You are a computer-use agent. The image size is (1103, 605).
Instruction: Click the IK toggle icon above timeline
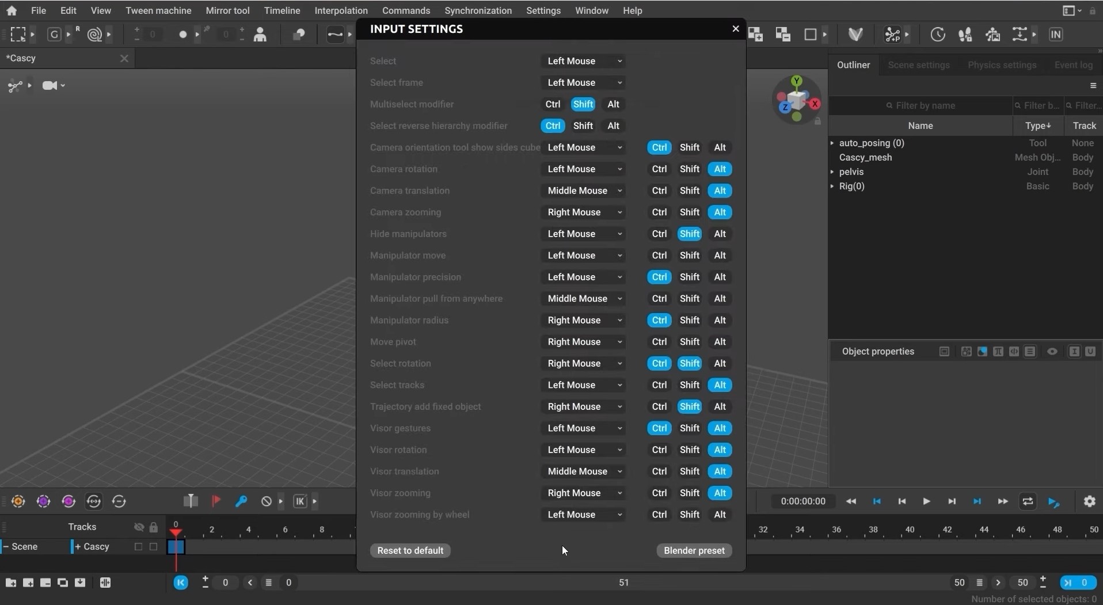pos(300,501)
